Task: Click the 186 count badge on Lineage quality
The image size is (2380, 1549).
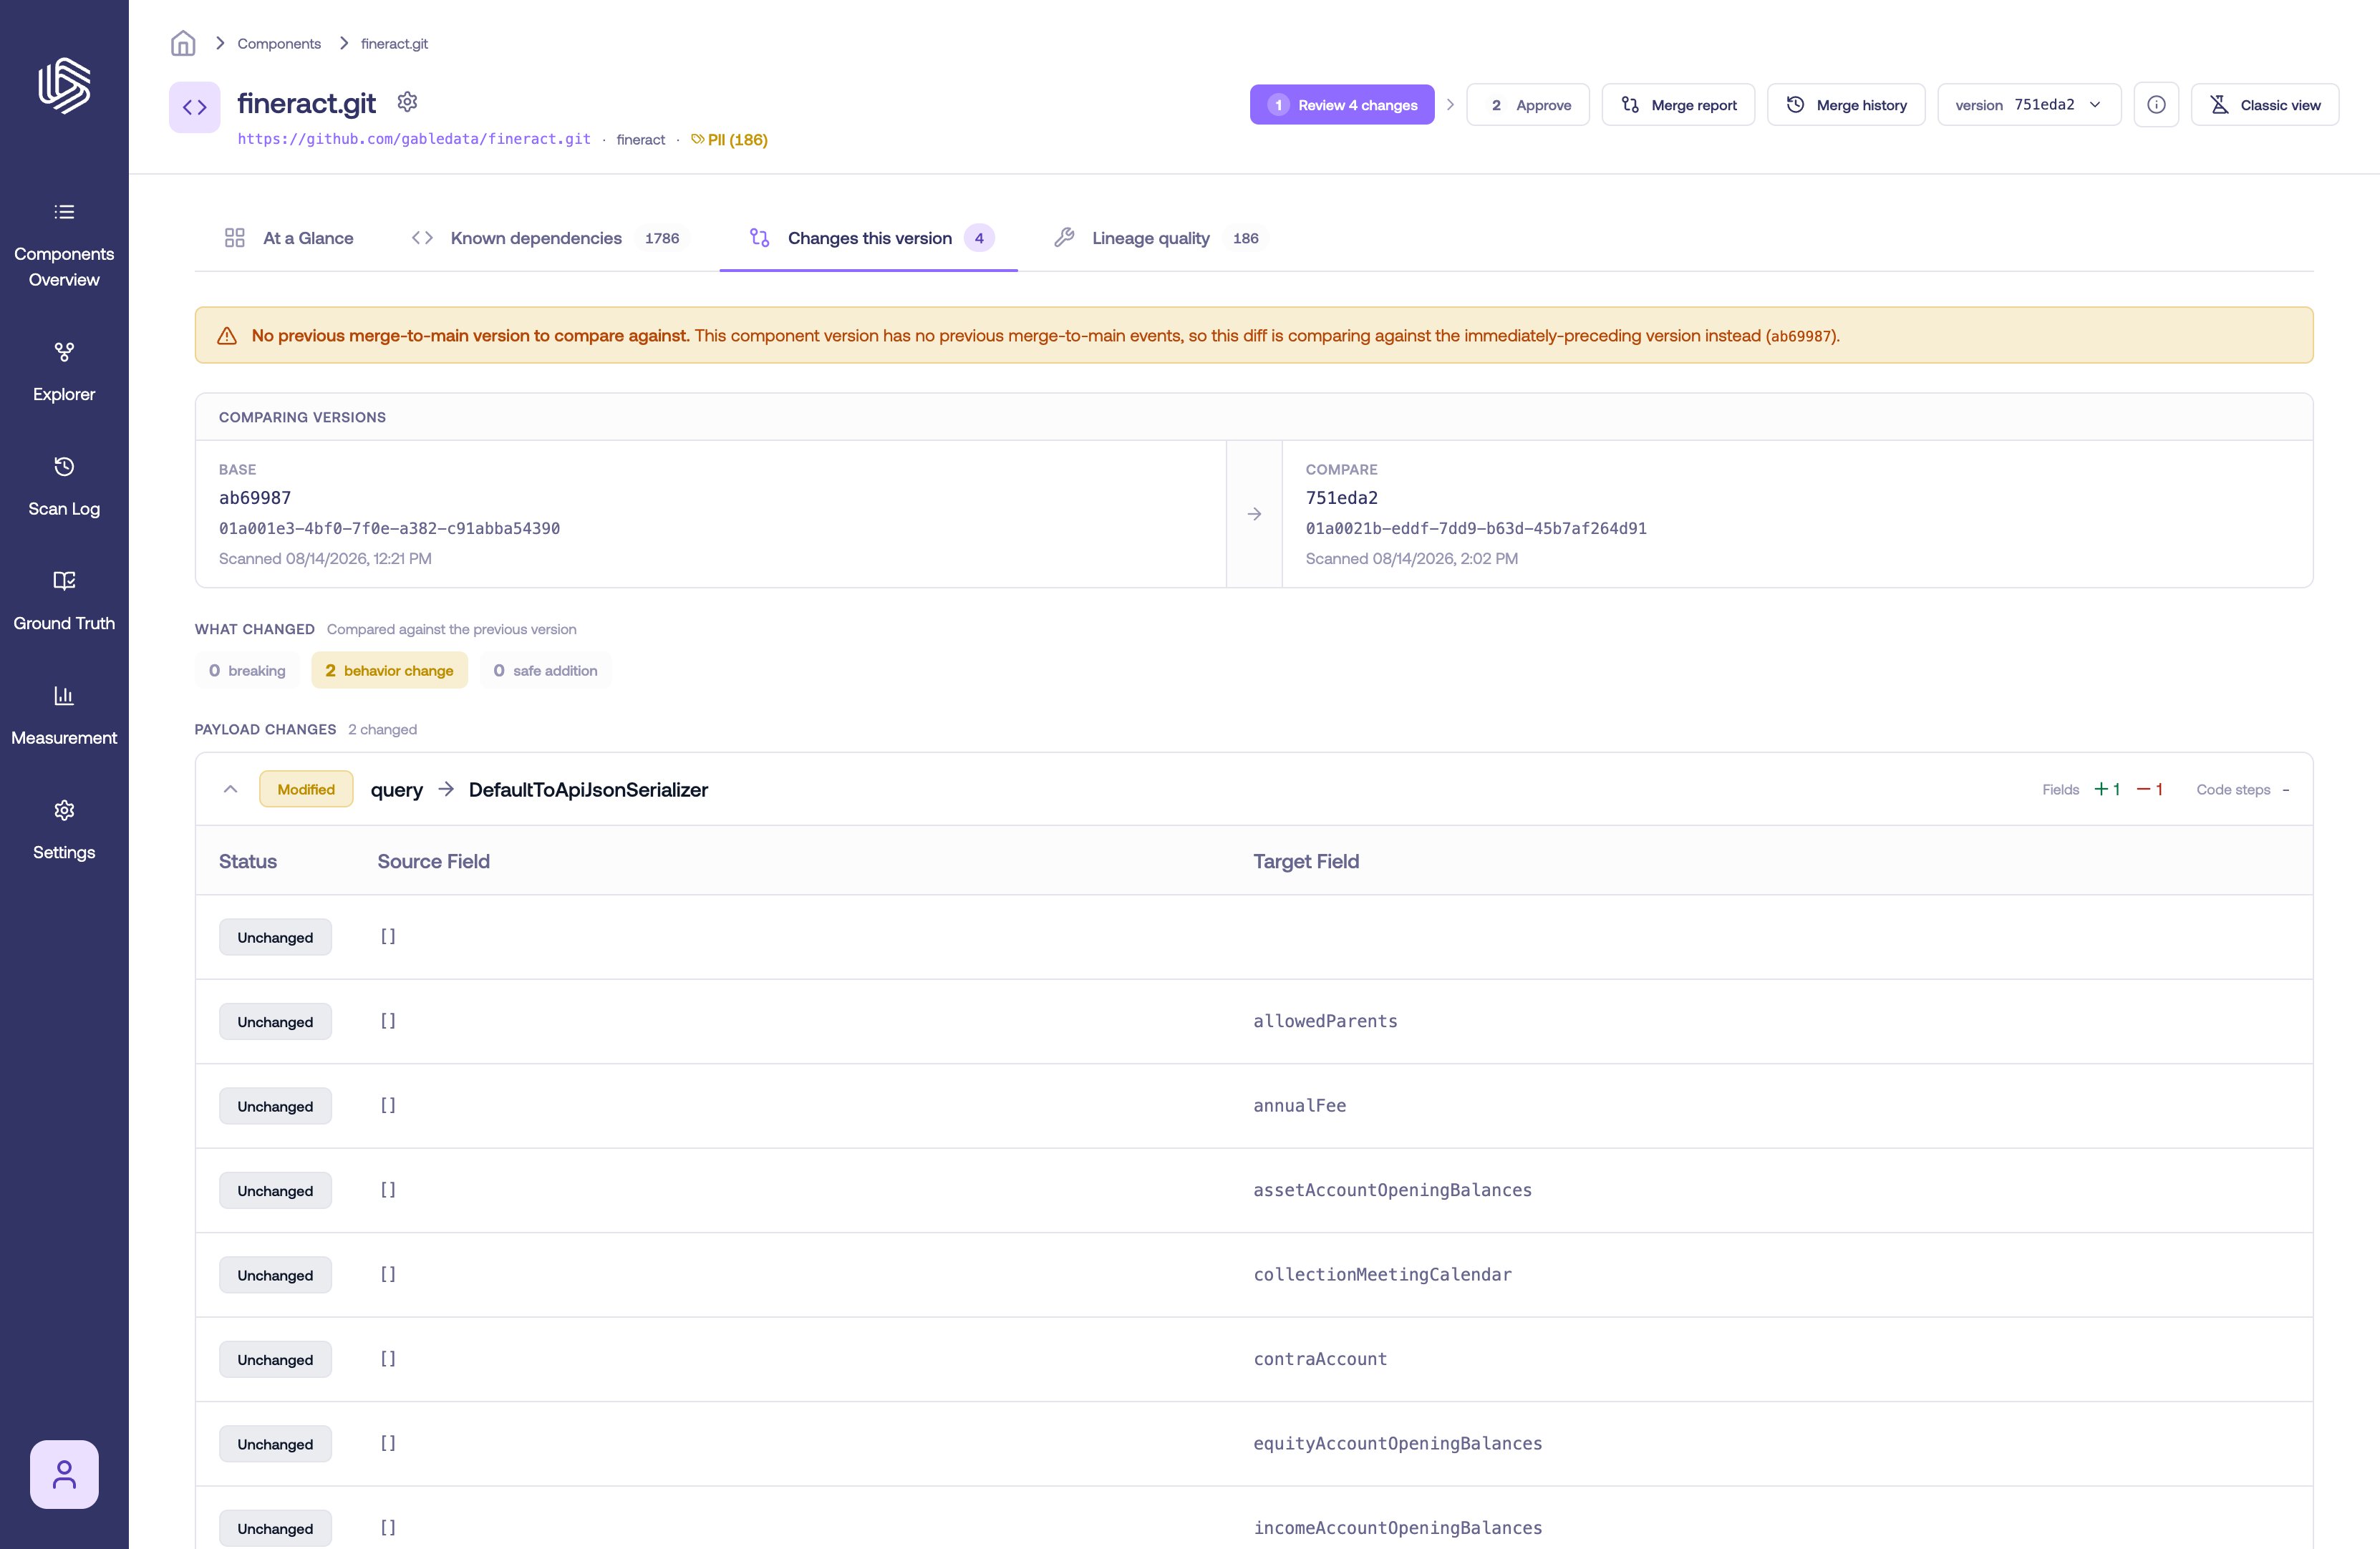Action: pyautogui.click(x=1245, y=238)
